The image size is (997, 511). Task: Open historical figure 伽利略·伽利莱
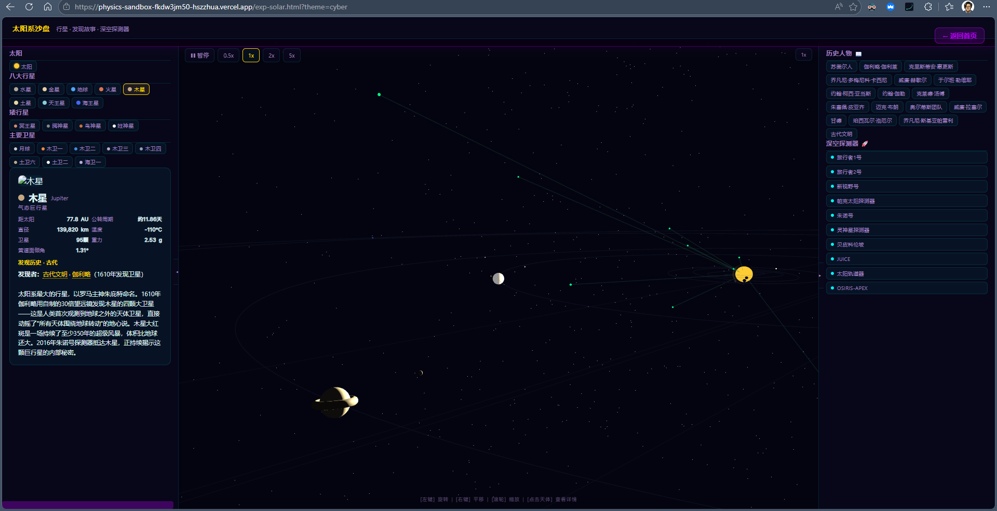point(880,66)
